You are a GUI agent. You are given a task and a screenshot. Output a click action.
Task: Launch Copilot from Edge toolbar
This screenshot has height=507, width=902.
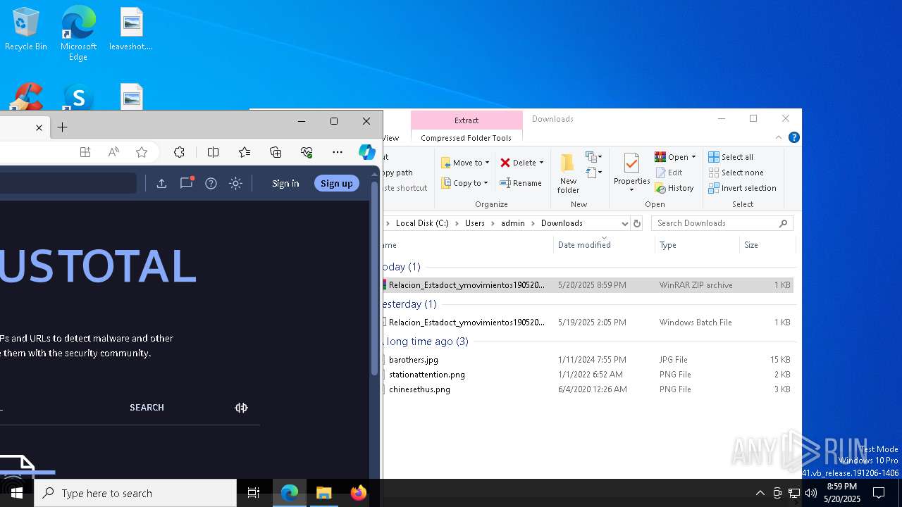(x=366, y=152)
